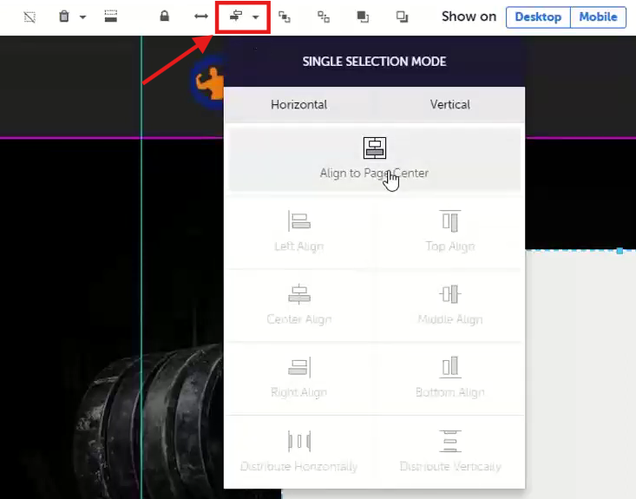Choose Center Align option
636x499 pixels.
299,305
